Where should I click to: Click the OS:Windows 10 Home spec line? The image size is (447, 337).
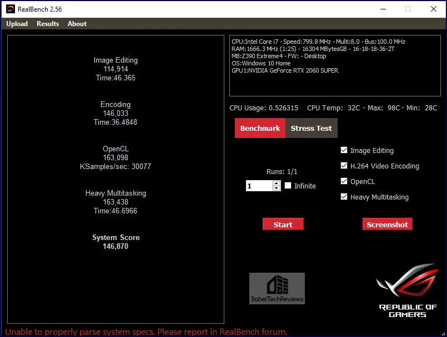(x=261, y=63)
